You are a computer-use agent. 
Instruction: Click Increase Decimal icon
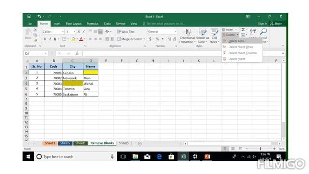coord(169,39)
